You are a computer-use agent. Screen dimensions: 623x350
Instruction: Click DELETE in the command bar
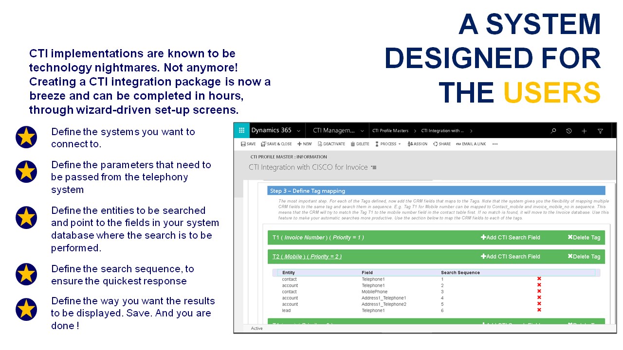[360, 144]
